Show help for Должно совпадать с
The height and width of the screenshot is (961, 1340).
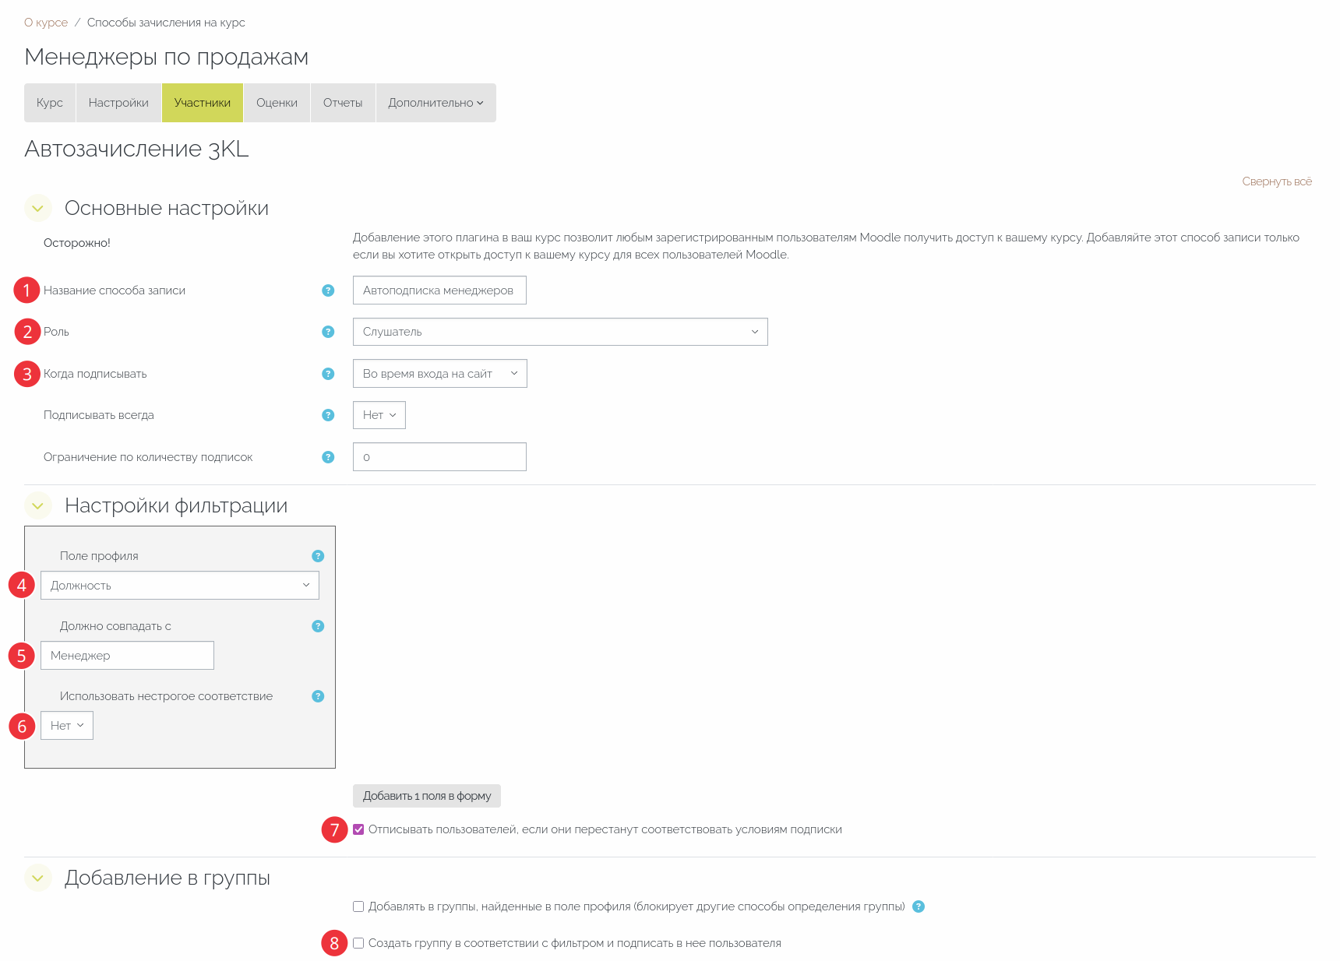318,626
